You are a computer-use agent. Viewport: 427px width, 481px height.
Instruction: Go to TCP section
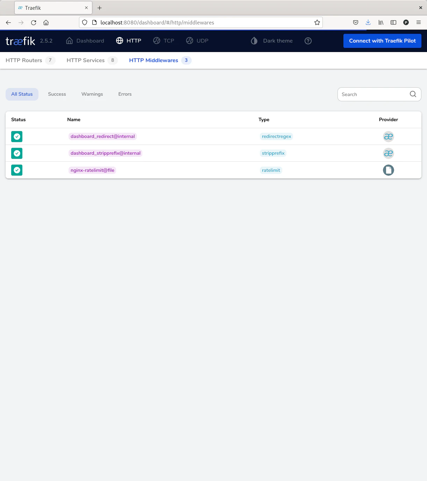(x=164, y=41)
